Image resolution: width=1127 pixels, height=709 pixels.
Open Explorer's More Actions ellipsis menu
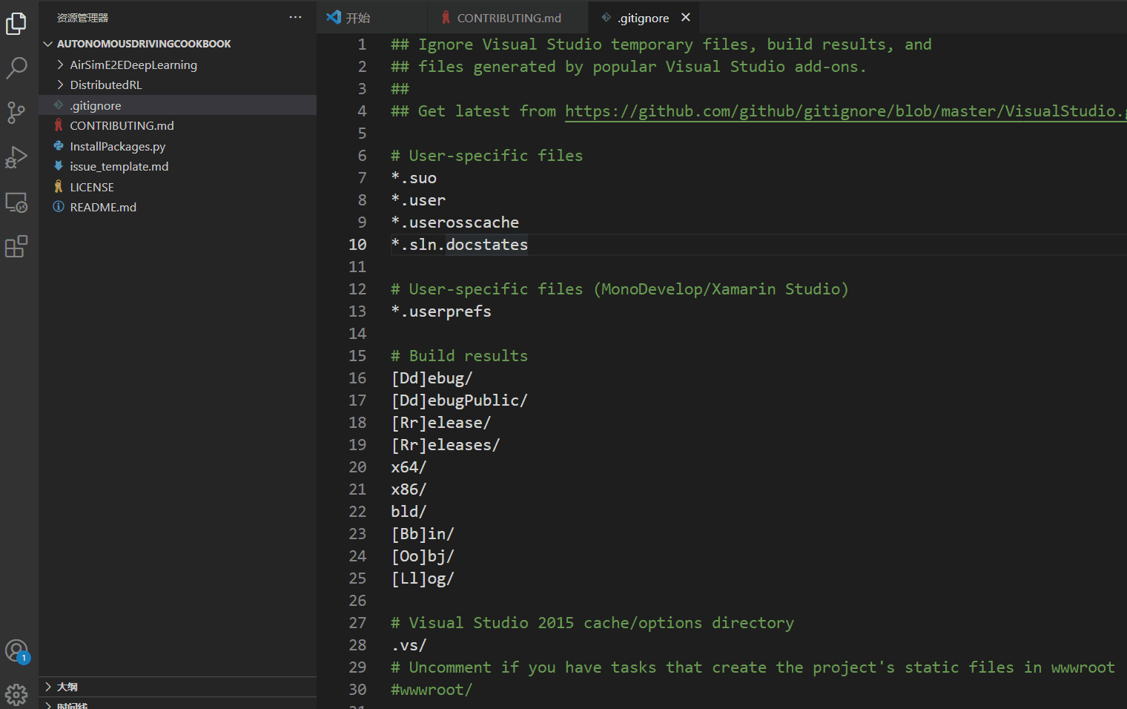coord(295,17)
